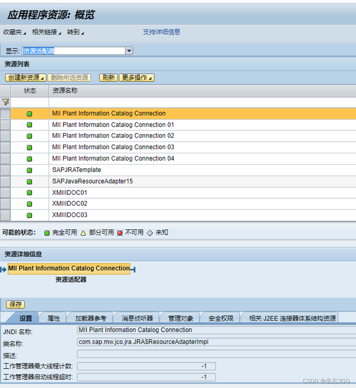Open the 显示 resource type dropdown
The image size is (356, 388).
(129, 50)
